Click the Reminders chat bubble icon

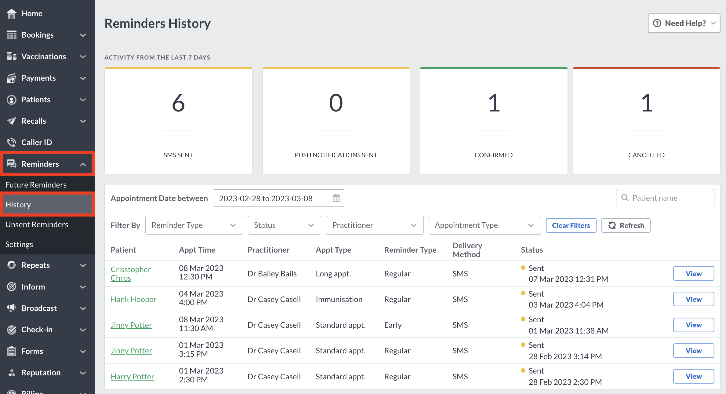[12, 164]
